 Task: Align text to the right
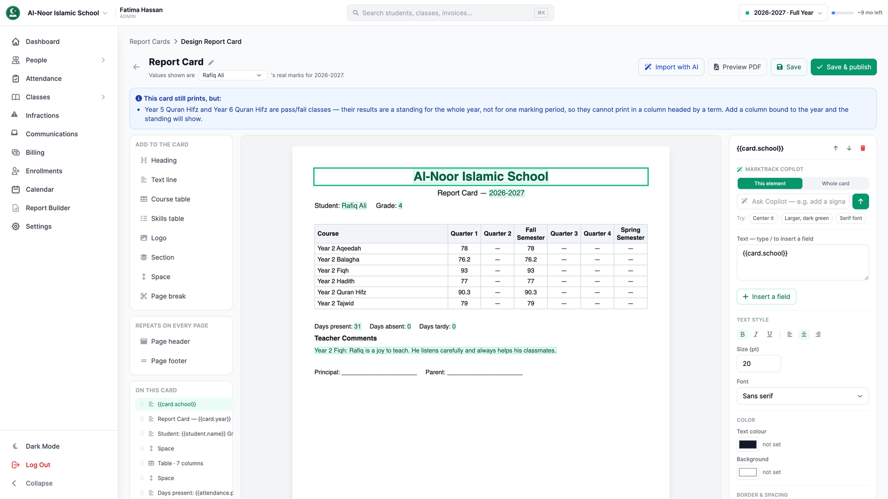click(x=818, y=334)
